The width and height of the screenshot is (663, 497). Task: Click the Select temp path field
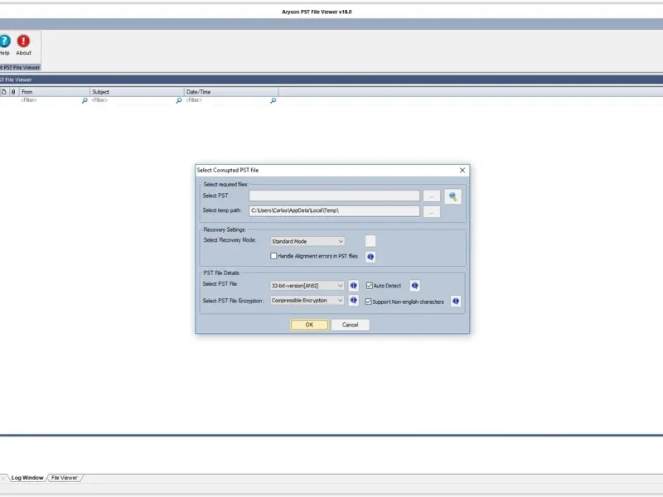click(x=334, y=211)
